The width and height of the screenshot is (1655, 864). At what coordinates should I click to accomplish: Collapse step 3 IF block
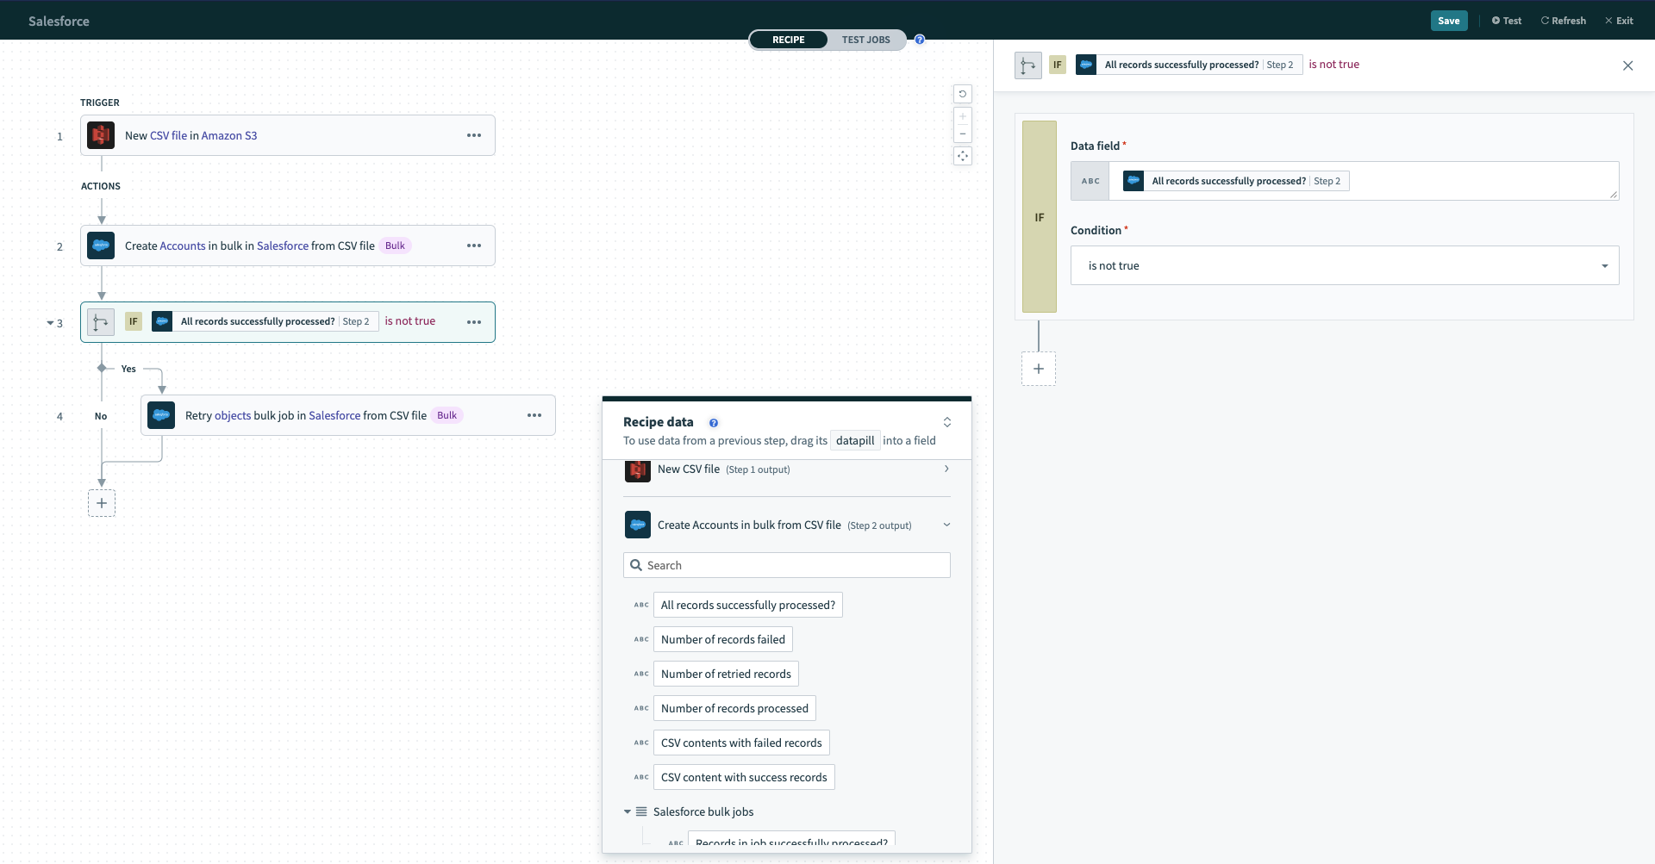(50, 323)
